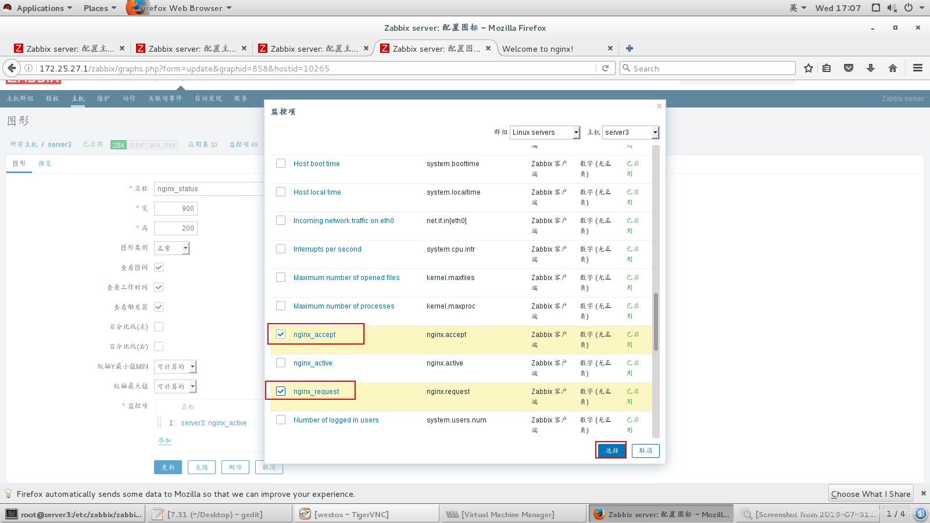Show site information icon in address bar
This screenshot has width=930, height=523.
(x=28, y=68)
